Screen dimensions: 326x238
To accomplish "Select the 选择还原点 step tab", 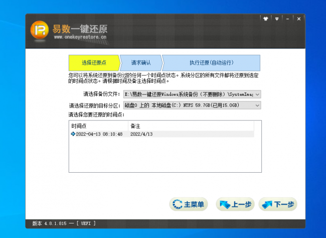I will (94, 63).
